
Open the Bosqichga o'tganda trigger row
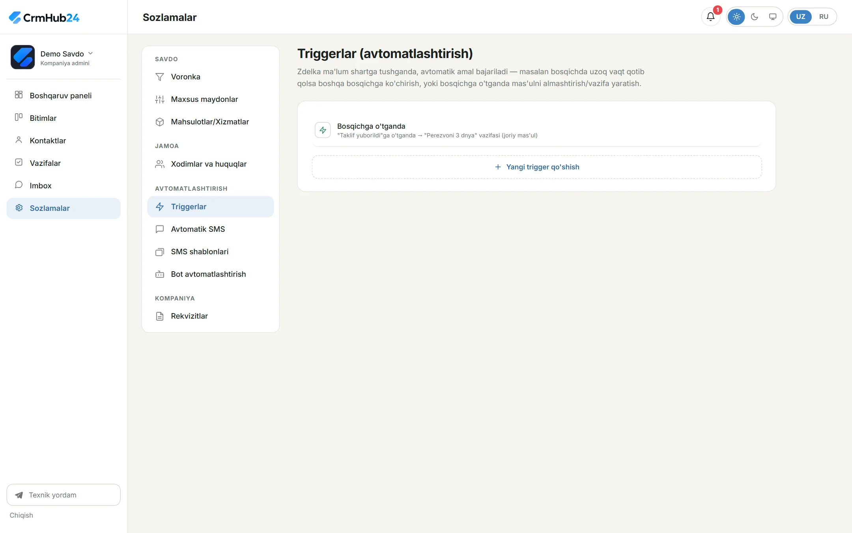(x=536, y=130)
